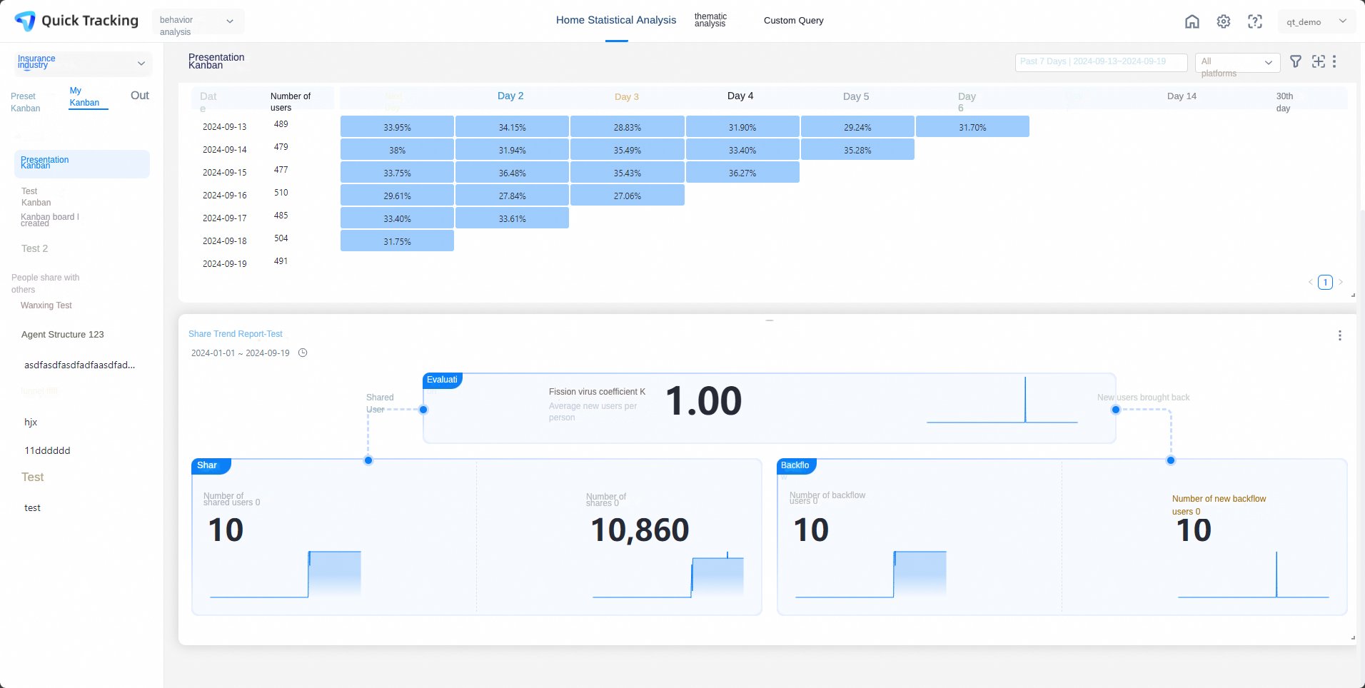Click the home icon in top bar
Screen dimensions: 1365x688
[x=1192, y=21]
